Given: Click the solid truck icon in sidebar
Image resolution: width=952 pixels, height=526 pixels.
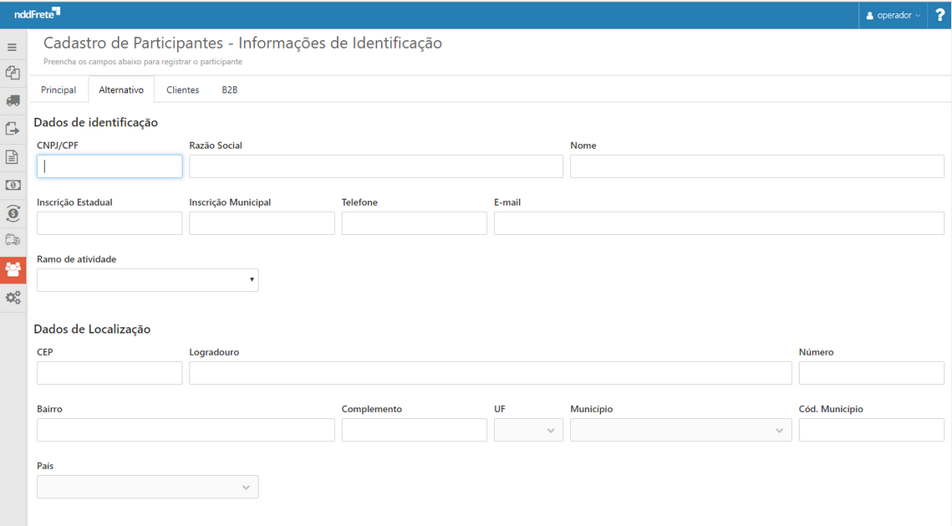Looking at the screenshot, I should 13,101.
